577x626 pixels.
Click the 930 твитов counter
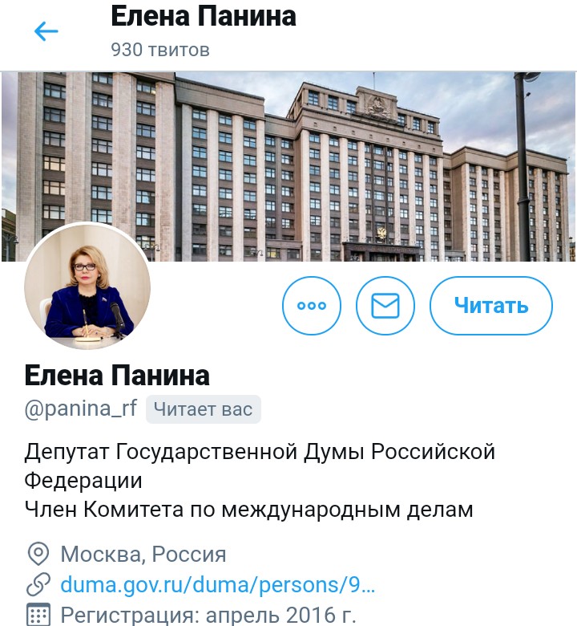[160, 50]
